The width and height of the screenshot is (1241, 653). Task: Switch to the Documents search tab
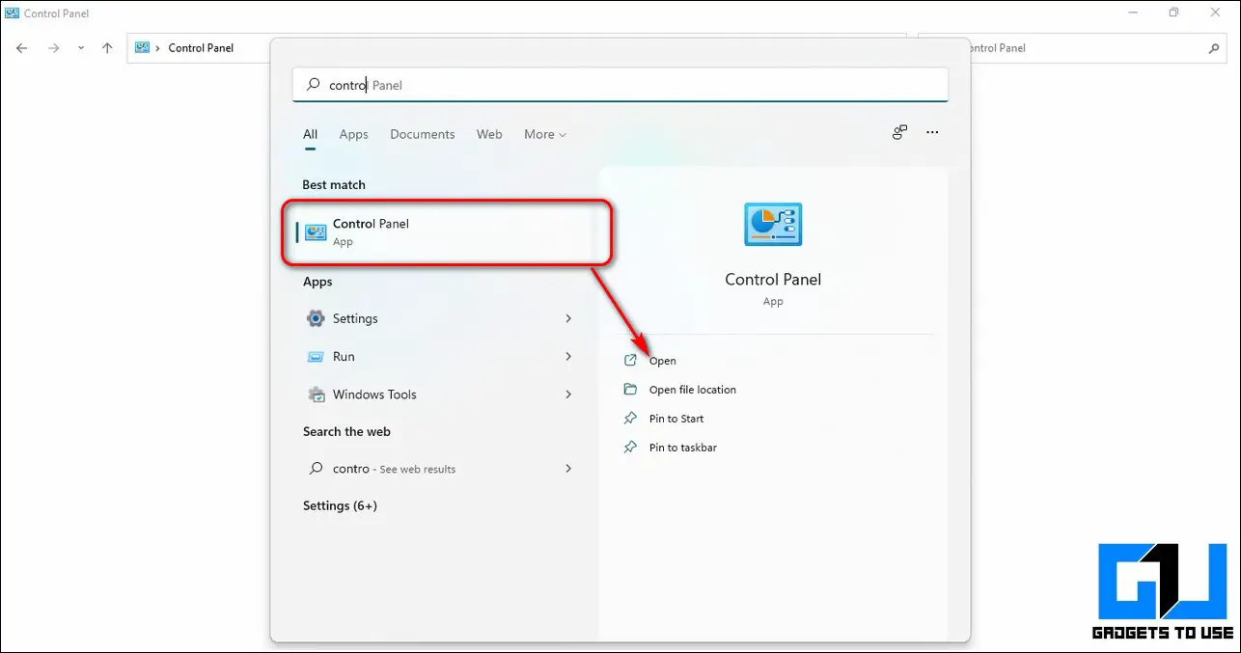[423, 135]
